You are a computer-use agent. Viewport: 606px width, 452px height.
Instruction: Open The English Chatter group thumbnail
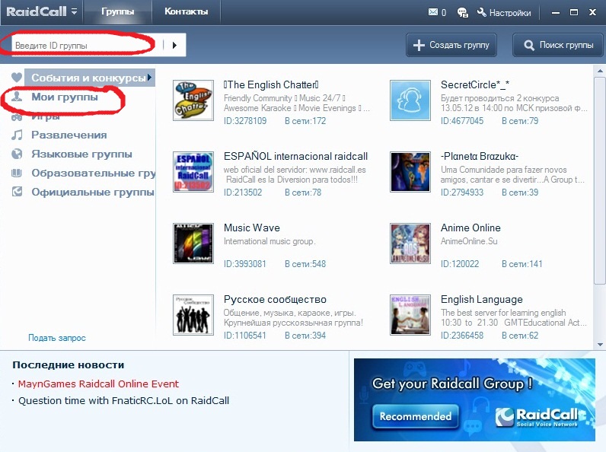point(193,100)
